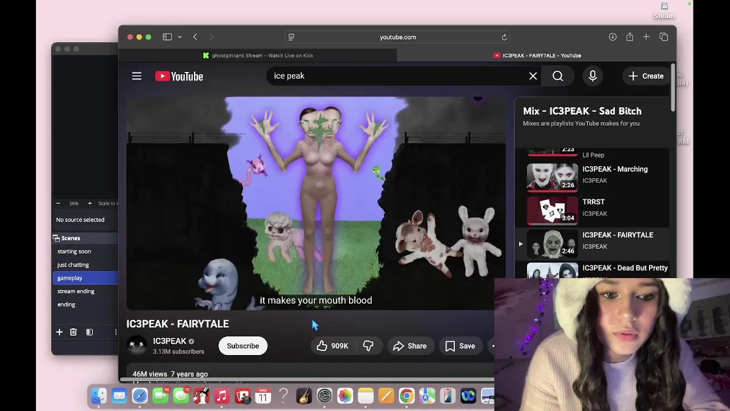
Task: Click the 'IC3PEAK - FAIRYTALE' video title text
Action: (177, 324)
